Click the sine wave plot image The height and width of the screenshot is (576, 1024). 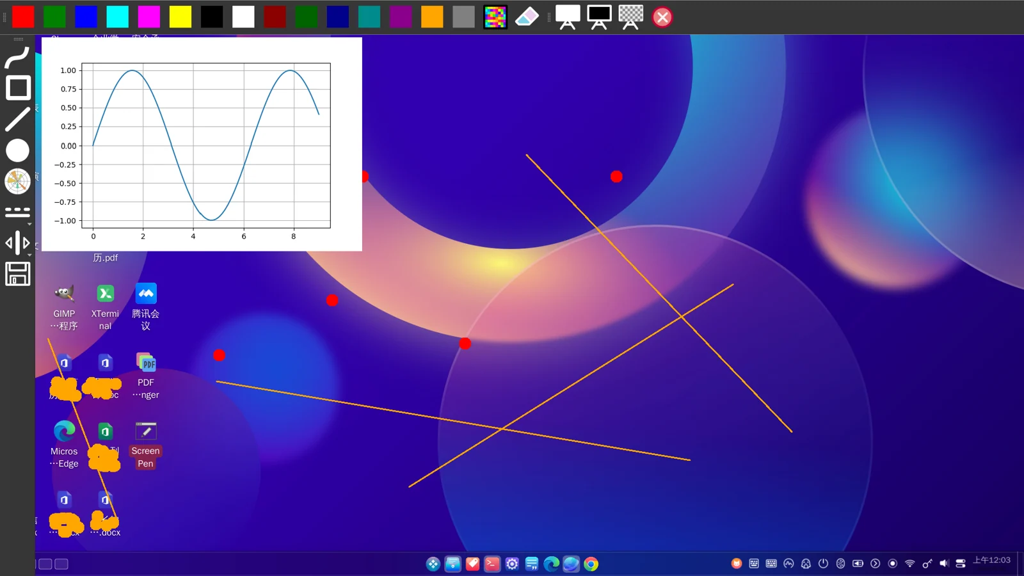[202, 144]
